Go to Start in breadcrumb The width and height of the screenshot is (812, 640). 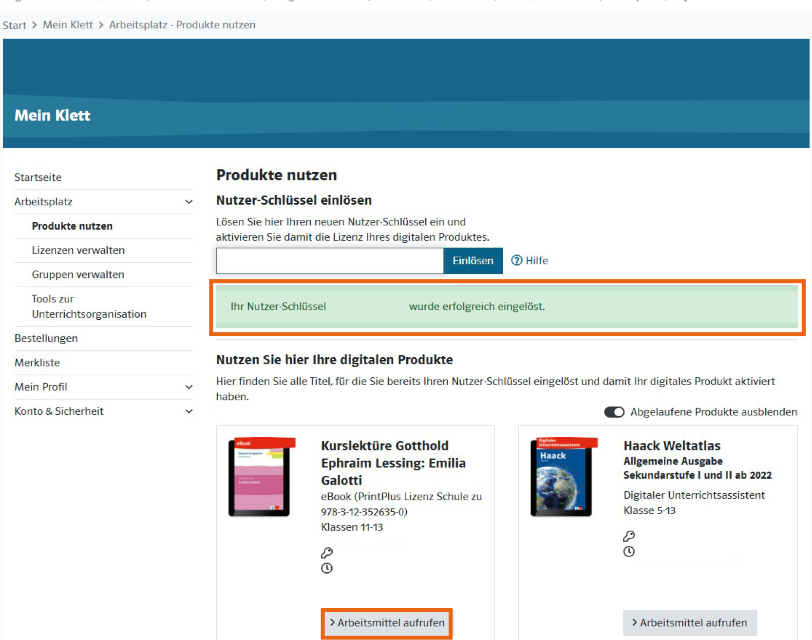coord(15,25)
